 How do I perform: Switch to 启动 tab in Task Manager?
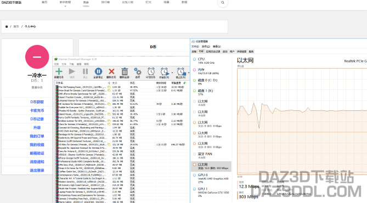(x=225, y=52)
